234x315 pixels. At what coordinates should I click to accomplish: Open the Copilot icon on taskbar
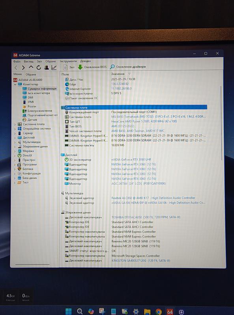click(x=91, y=311)
